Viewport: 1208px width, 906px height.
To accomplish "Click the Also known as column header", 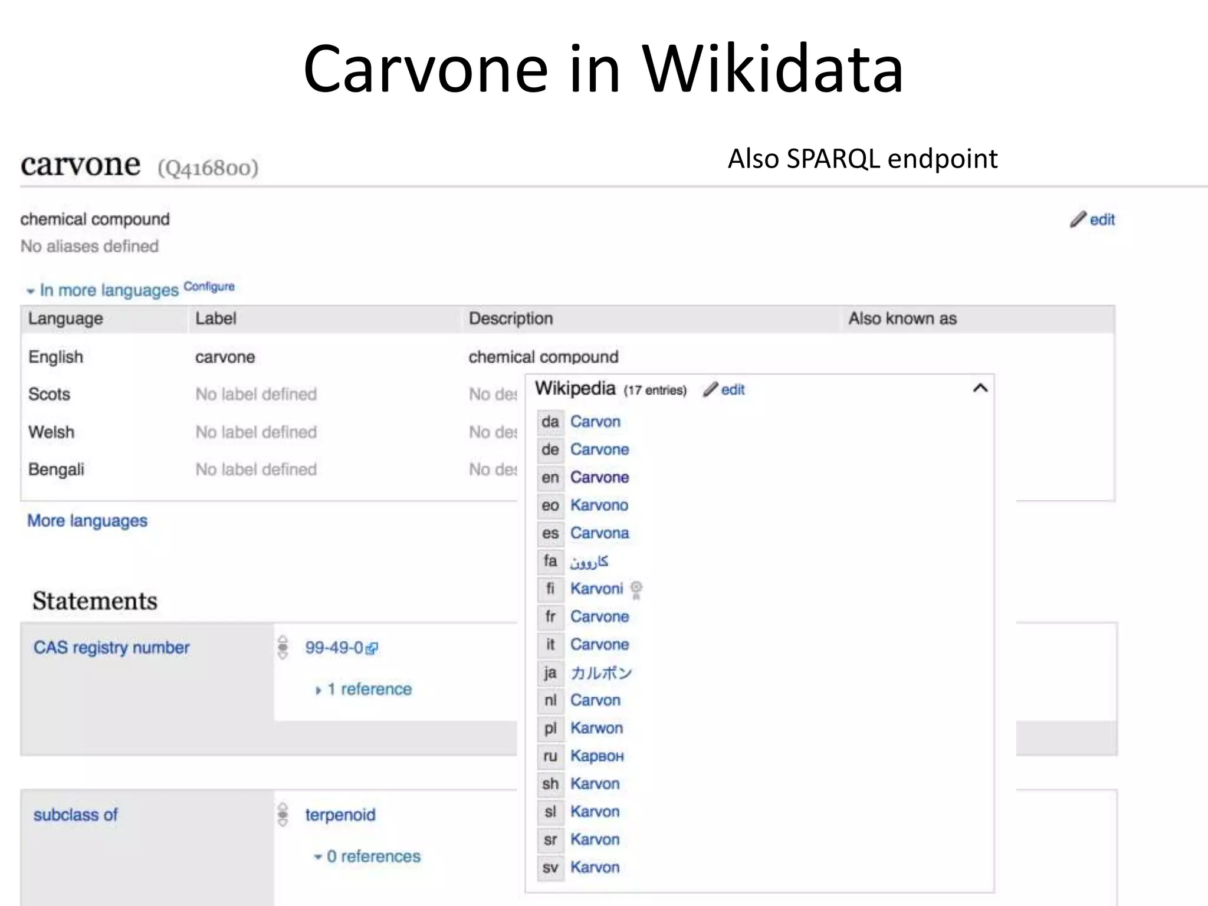I will [902, 319].
